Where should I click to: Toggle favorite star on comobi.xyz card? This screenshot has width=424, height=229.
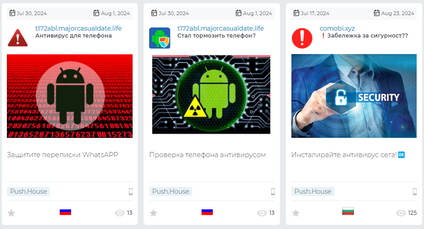click(x=296, y=213)
